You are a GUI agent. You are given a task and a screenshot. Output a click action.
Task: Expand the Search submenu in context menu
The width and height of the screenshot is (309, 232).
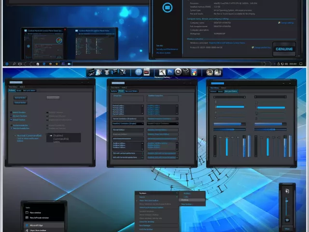pyautogui.click(x=157, y=197)
